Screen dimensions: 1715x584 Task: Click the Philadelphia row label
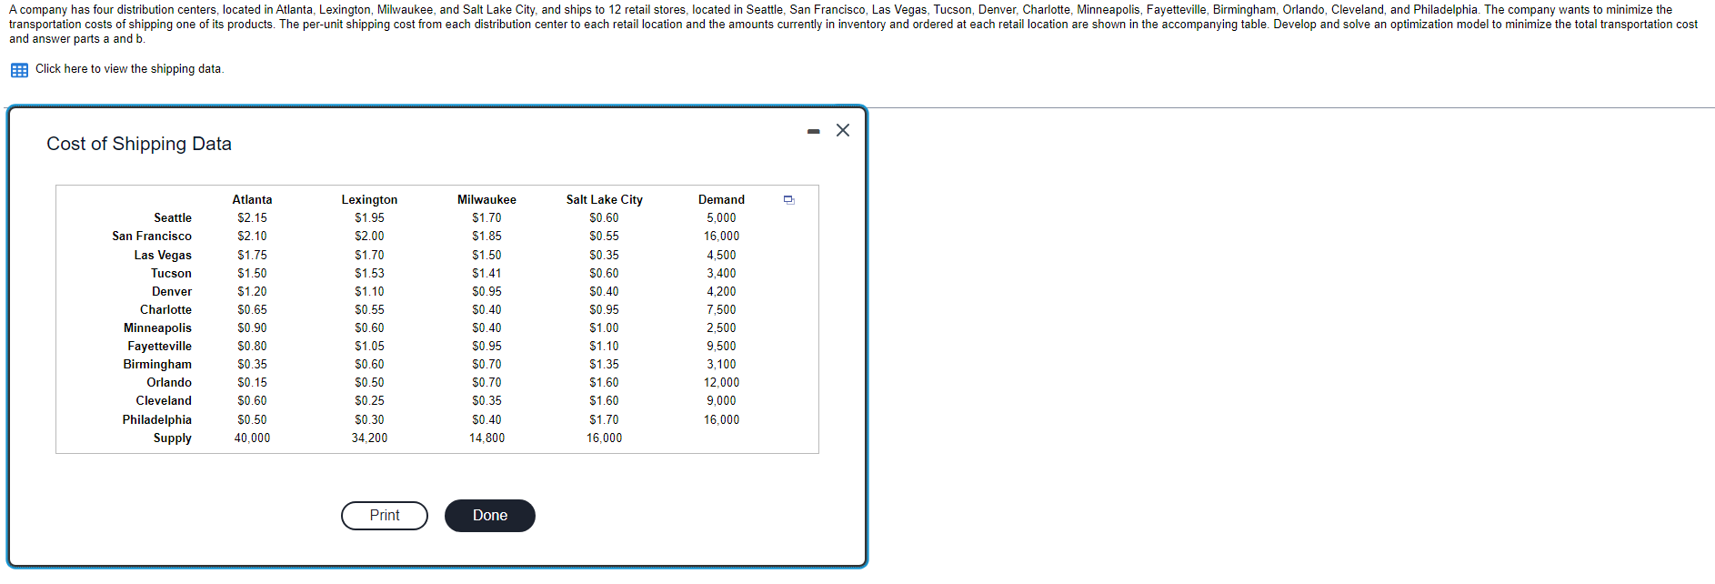[156, 420]
